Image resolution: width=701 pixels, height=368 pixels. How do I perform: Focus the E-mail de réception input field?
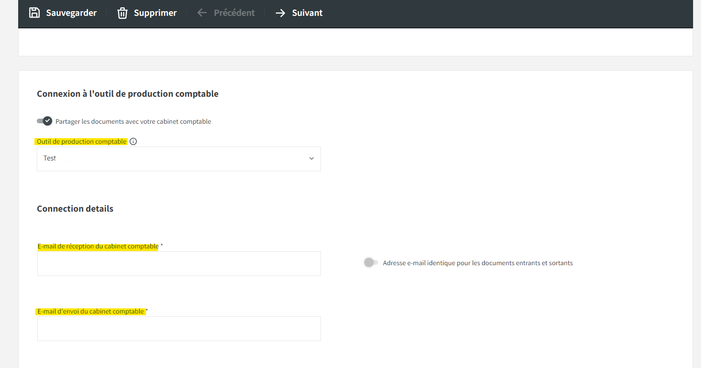coord(179,263)
